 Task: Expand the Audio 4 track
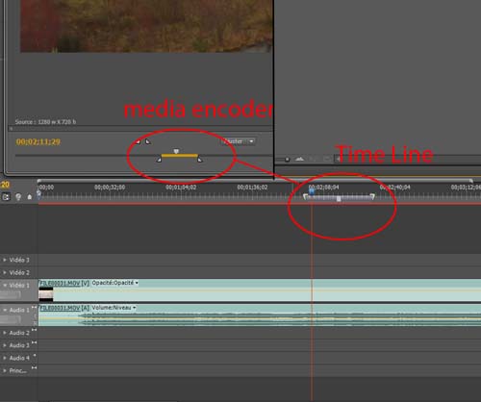(x=5, y=358)
